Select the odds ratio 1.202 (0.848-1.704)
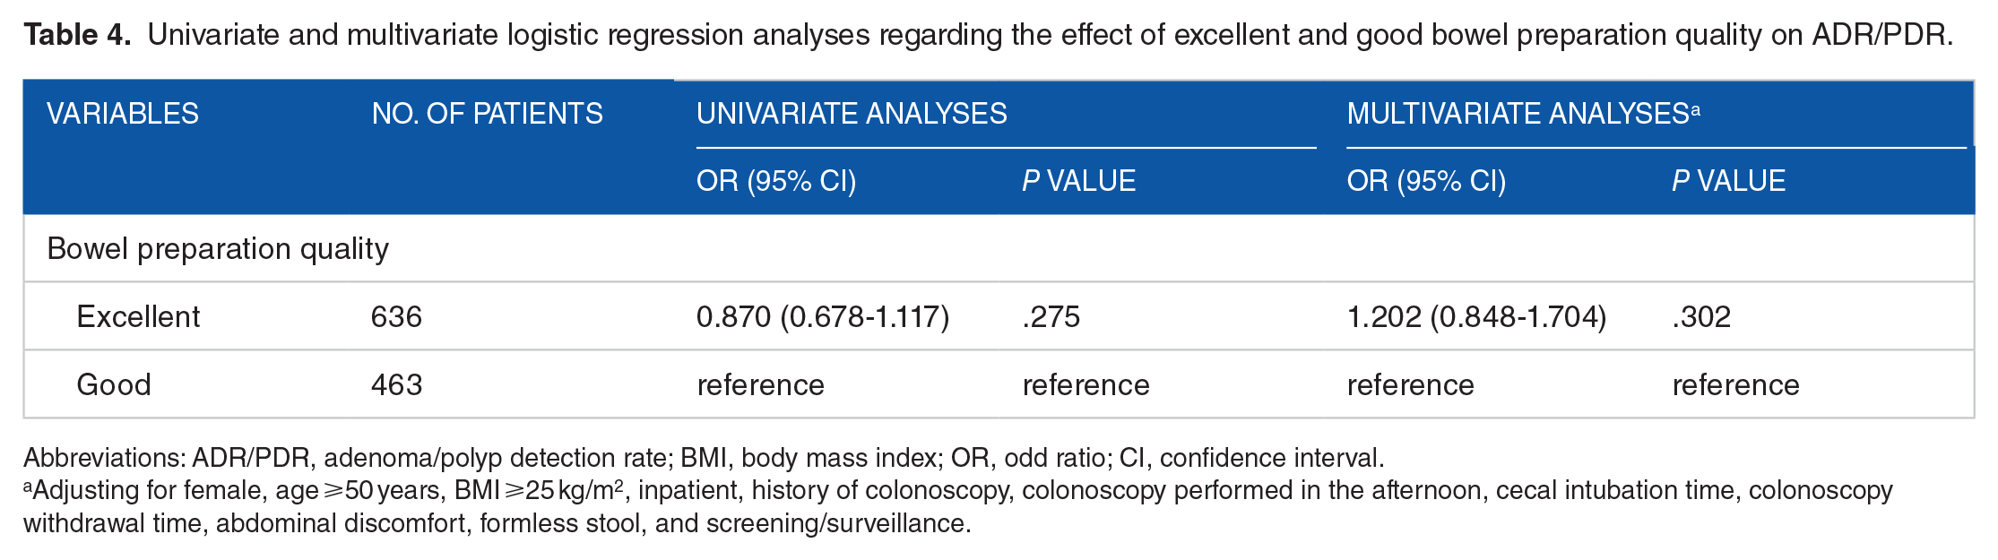 pyautogui.click(x=1476, y=316)
